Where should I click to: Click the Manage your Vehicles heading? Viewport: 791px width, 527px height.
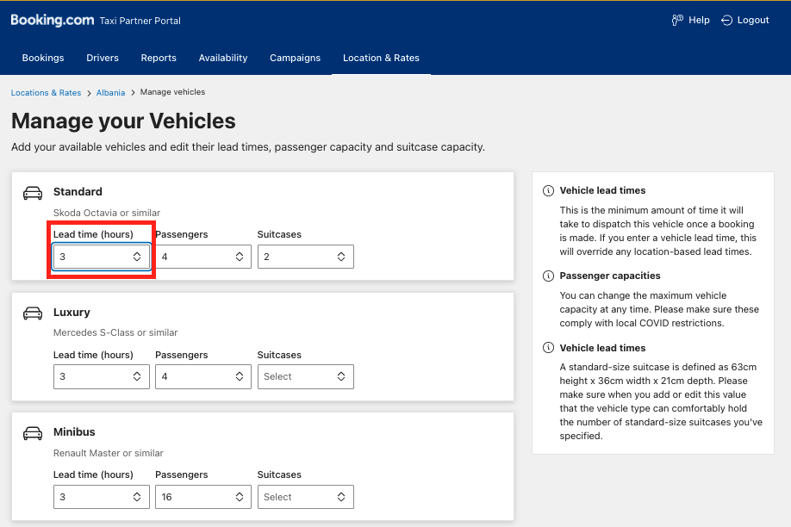pos(123,121)
